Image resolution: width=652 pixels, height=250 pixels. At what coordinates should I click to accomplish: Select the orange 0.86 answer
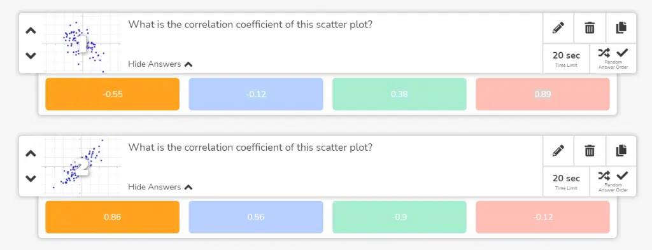pyautogui.click(x=112, y=217)
